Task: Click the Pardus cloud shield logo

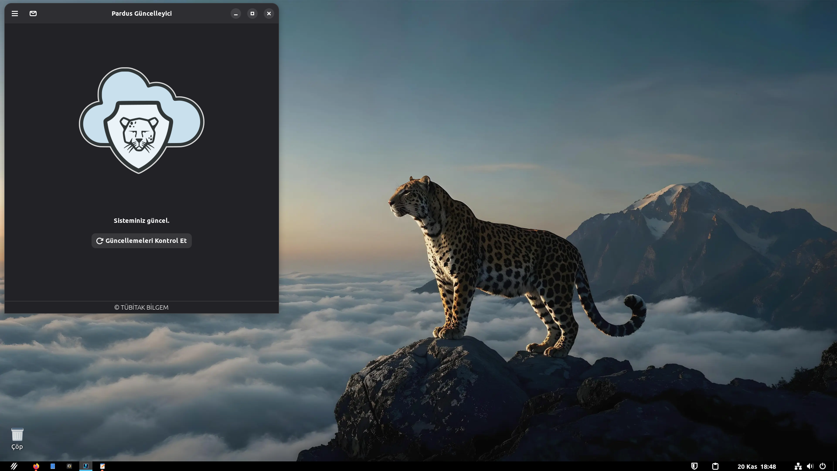Action: point(141,121)
